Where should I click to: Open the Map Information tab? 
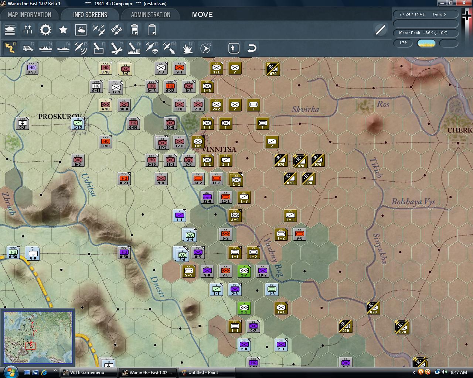(x=30, y=15)
